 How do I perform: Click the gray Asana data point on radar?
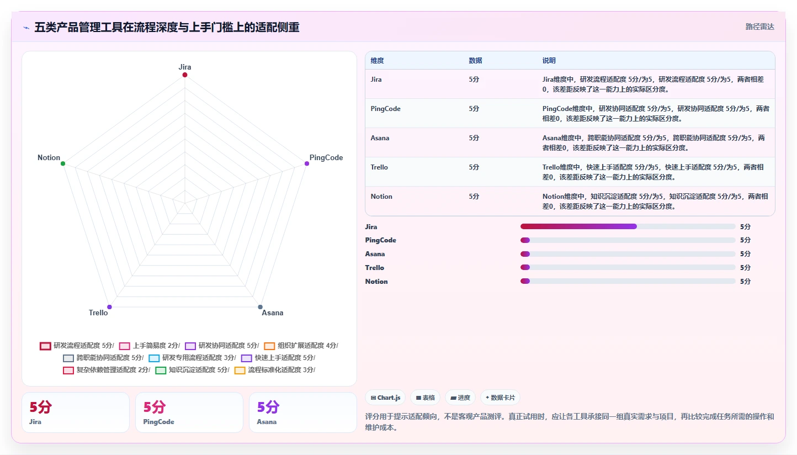(261, 307)
